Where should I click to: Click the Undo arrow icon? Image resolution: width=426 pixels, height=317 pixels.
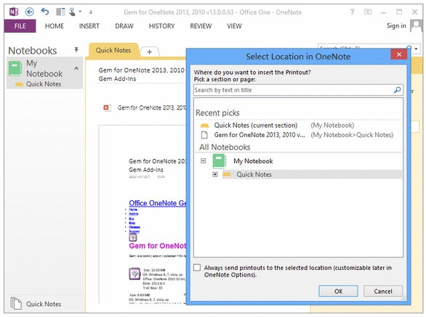point(45,12)
